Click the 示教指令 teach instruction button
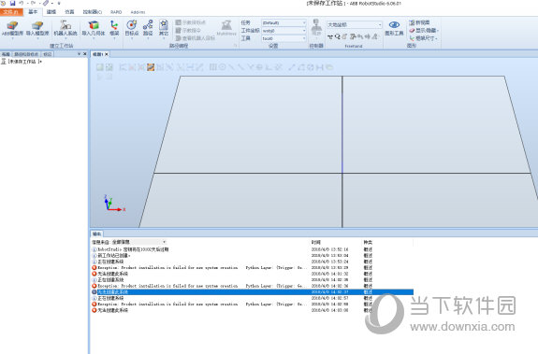 click(188, 31)
